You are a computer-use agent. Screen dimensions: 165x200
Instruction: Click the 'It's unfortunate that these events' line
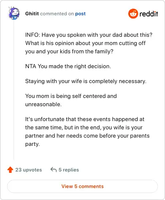point(85,119)
